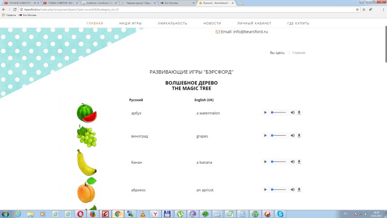Open the Windows Start menu
The height and width of the screenshot is (218, 387).
point(5,214)
